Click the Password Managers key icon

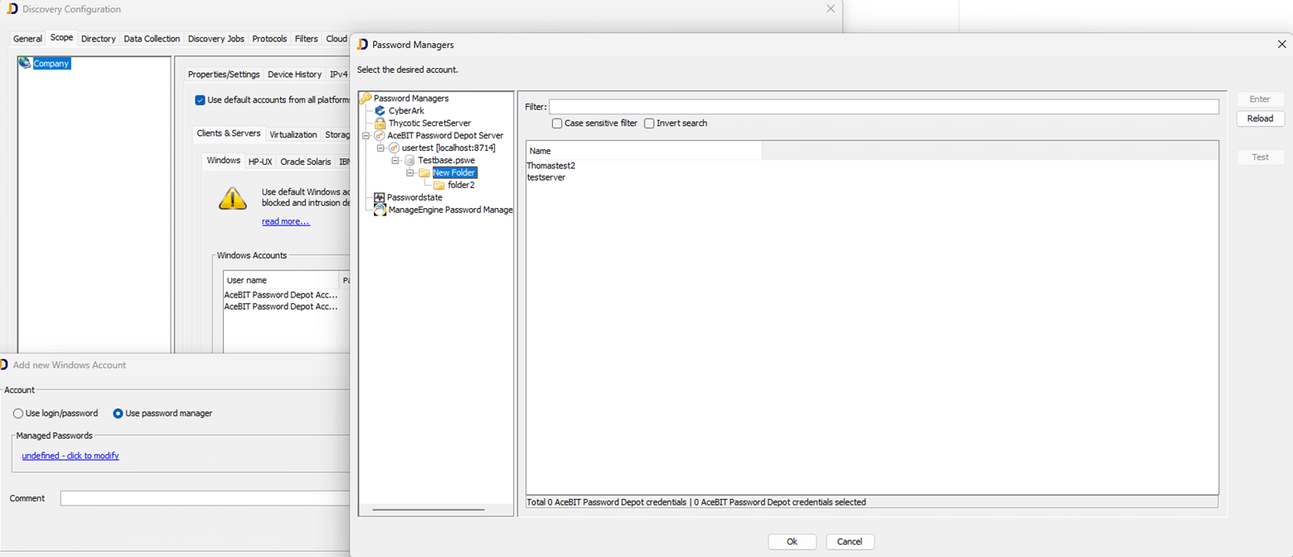coord(366,98)
